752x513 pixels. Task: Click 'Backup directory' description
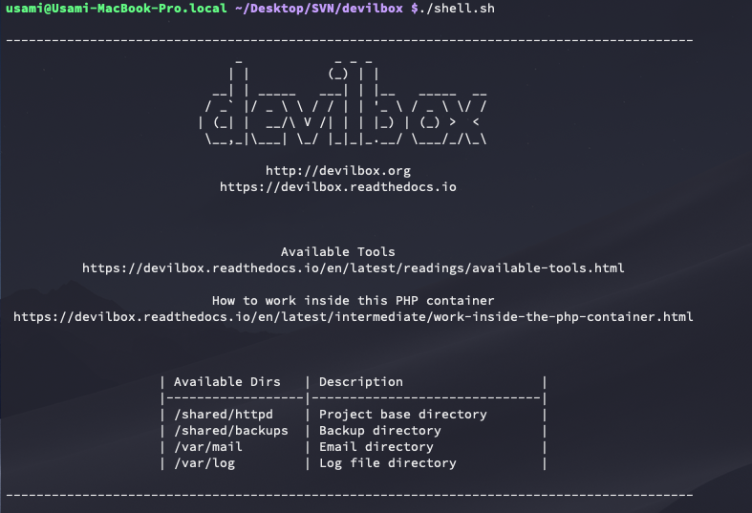click(x=380, y=431)
